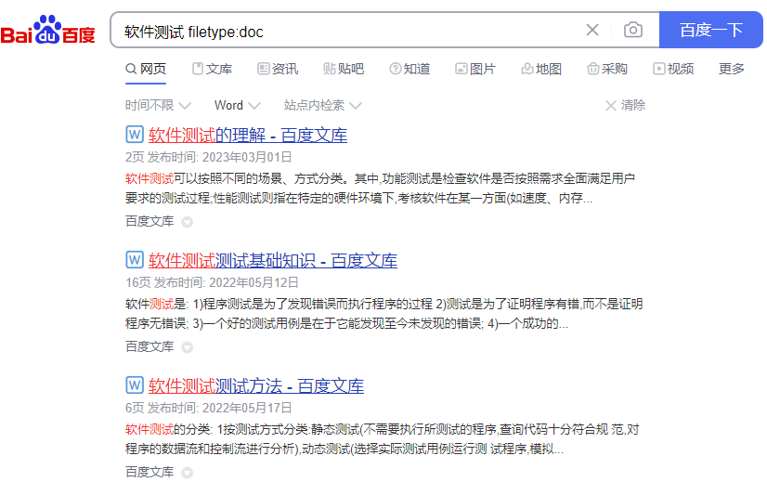Open result 软件测试的理解 - 百度文库
767x495 pixels.
tap(248, 135)
